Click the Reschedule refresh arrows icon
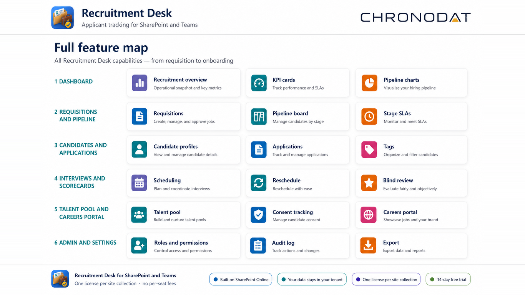 259,183
